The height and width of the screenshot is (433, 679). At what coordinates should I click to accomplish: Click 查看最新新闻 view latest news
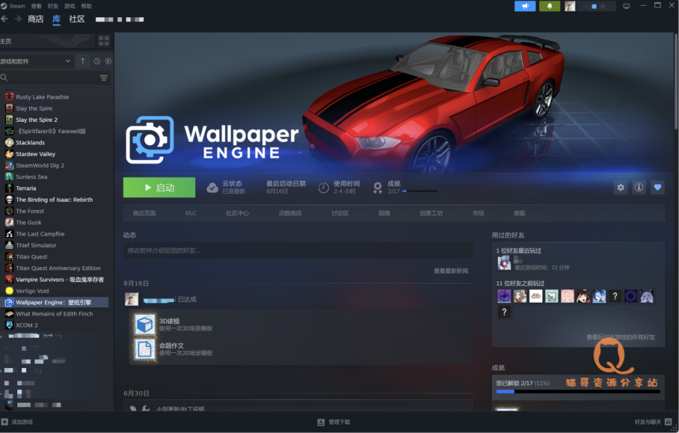[451, 271]
